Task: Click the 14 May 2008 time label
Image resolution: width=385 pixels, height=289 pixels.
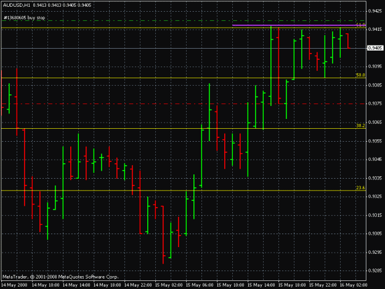Action: click(x=14, y=285)
